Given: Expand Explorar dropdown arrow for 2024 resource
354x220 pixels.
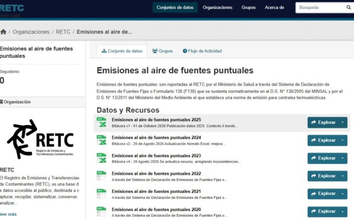Looking at the screenshot, I should [343, 140].
